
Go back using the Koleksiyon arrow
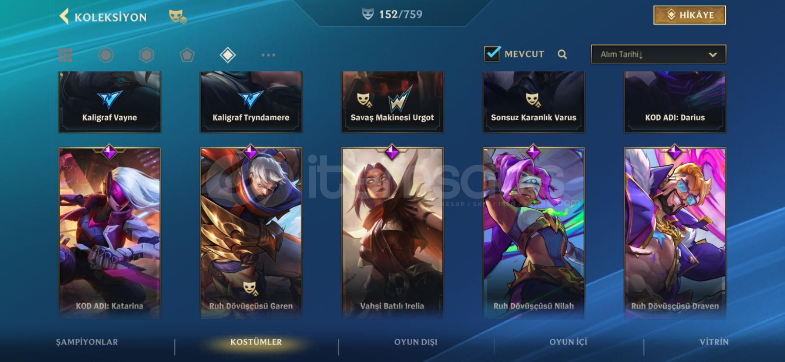64,17
